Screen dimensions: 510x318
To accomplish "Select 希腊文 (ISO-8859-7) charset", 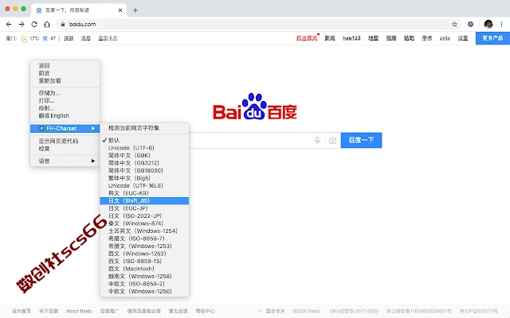I will (x=144, y=238).
